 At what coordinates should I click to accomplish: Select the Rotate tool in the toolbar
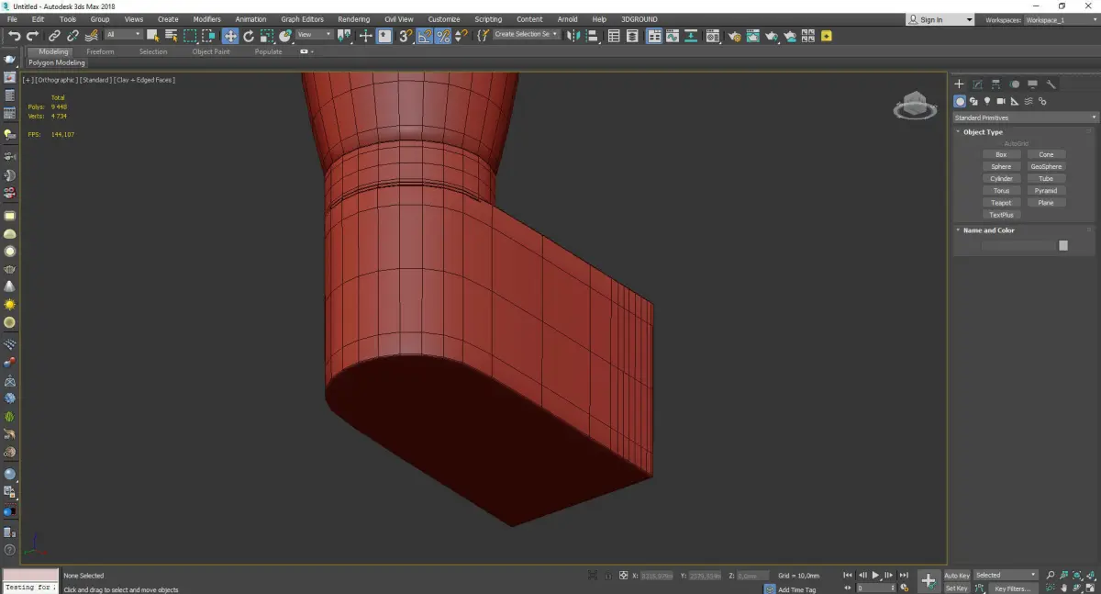(249, 36)
